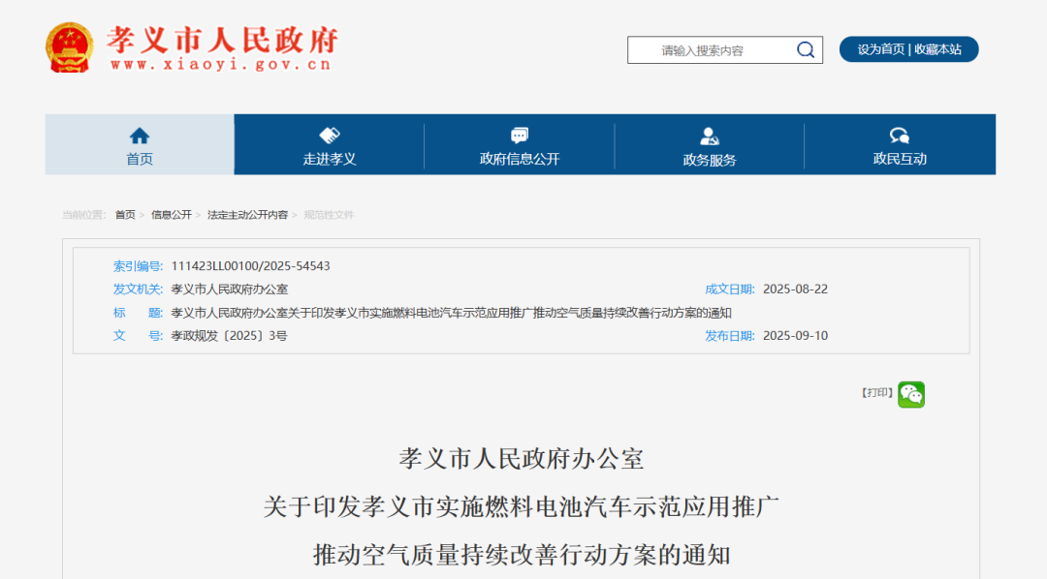
Task: Share the article via the WeChat icon
Action: (912, 394)
